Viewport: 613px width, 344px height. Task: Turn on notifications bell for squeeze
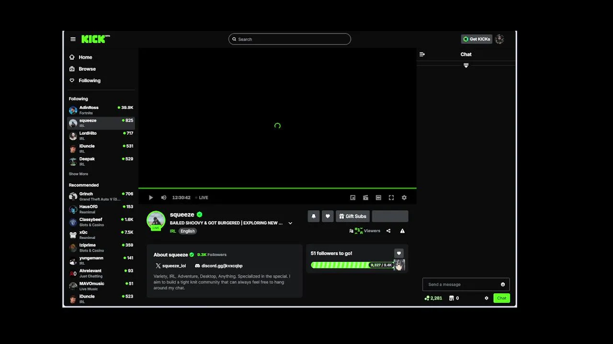[314, 216]
